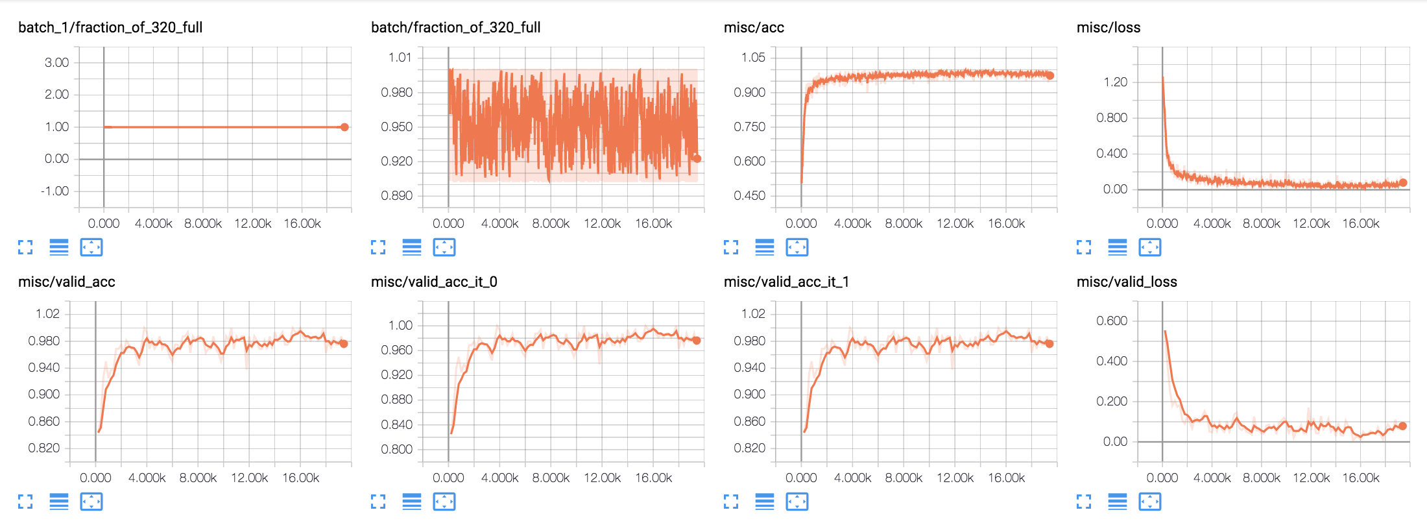Click the misc/loss chart title
The image size is (1427, 523).
pyautogui.click(x=1109, y=27)
